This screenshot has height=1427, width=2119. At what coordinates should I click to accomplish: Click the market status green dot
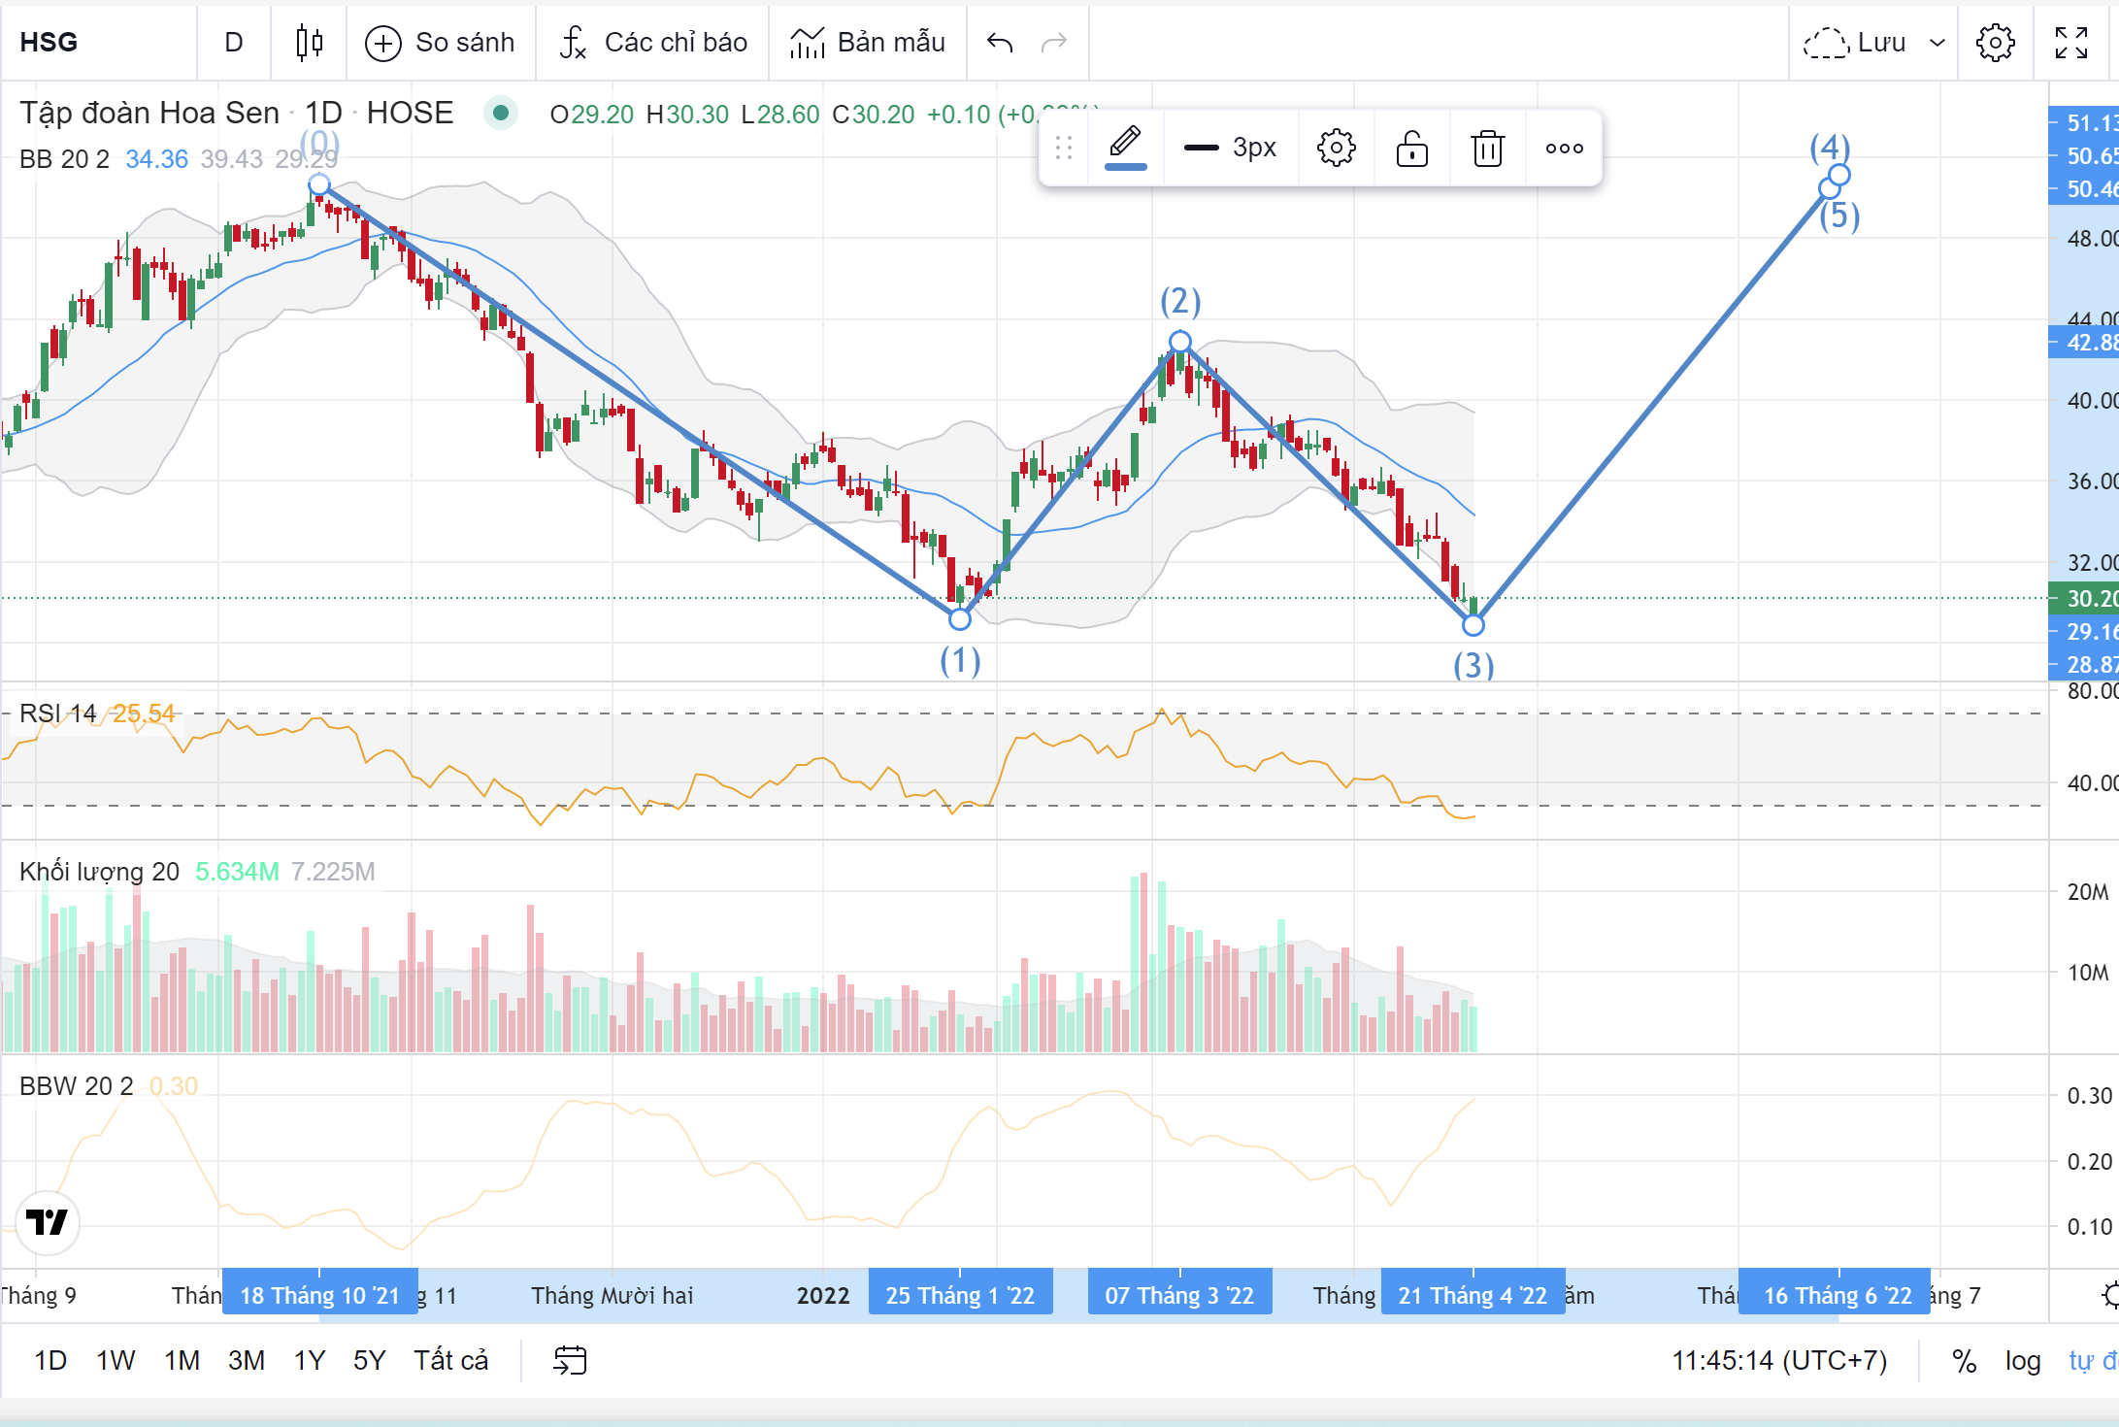(501, 114)
